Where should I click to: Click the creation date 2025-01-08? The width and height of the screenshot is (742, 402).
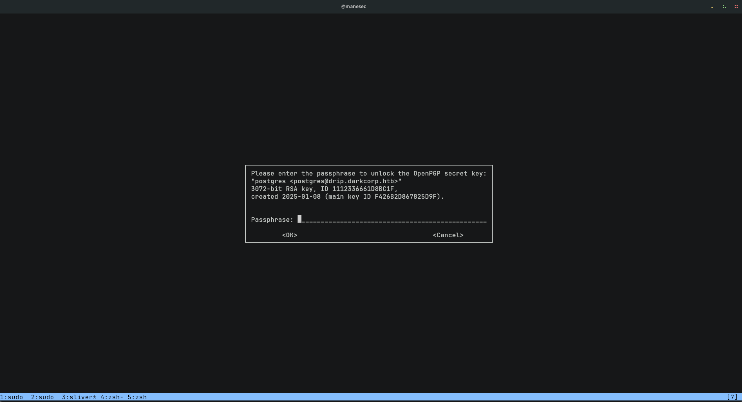(x=301, y=197)
